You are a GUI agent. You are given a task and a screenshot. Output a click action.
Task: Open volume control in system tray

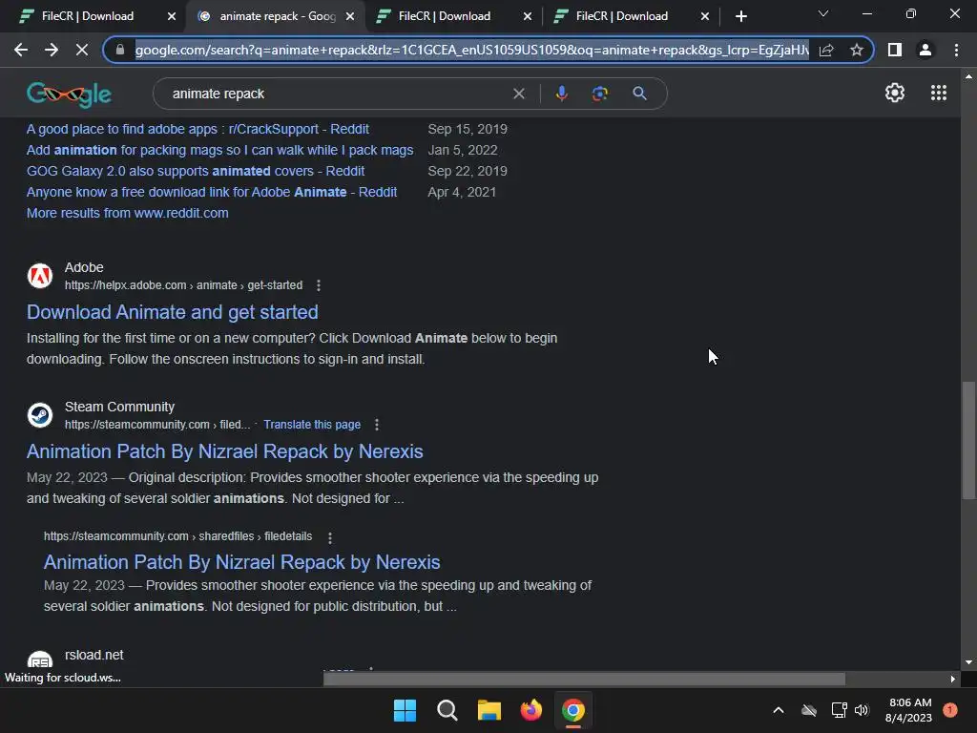(x=862, y=710)
